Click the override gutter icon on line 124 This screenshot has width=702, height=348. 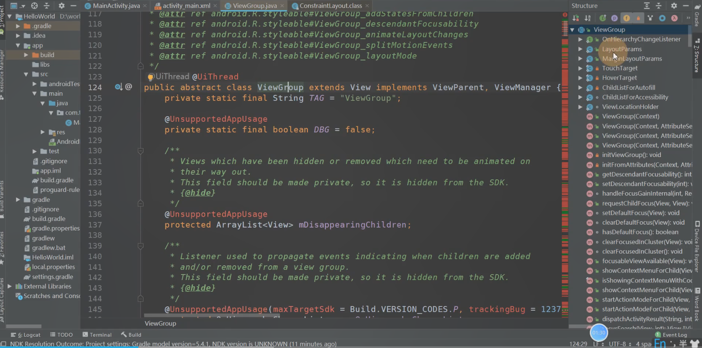point(119,87)
